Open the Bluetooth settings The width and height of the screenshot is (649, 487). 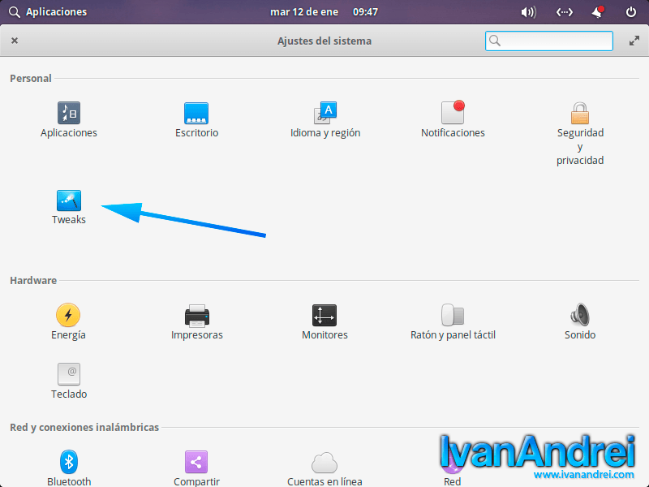[69, 463]
